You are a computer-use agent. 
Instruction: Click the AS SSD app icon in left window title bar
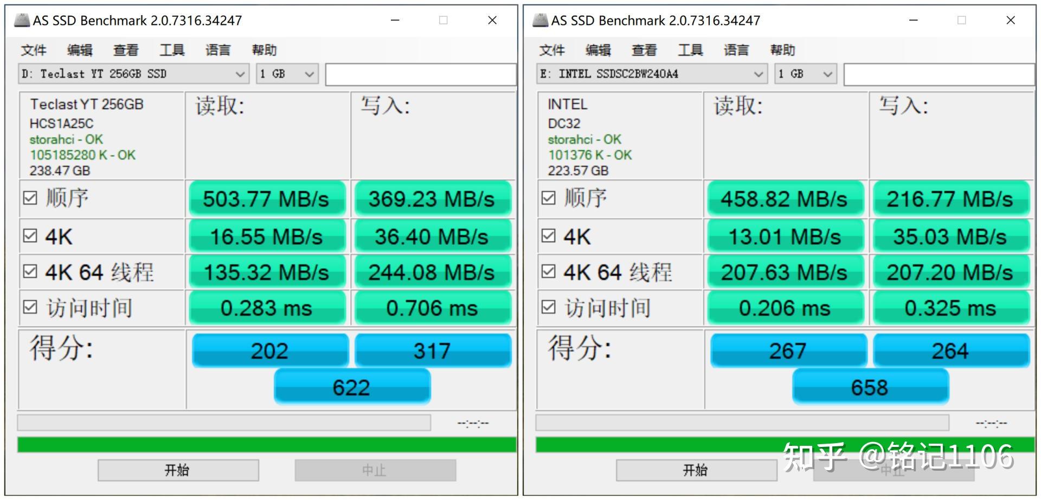21,21
